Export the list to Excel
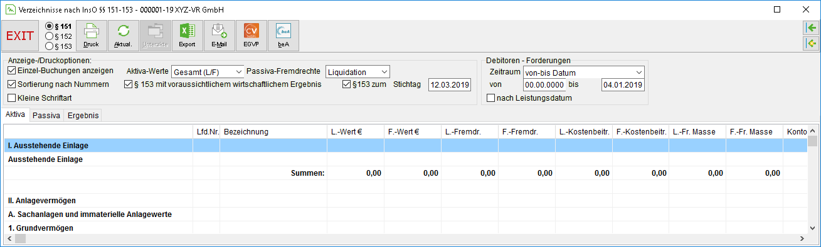The image size is (821, 247). (187, 36)
